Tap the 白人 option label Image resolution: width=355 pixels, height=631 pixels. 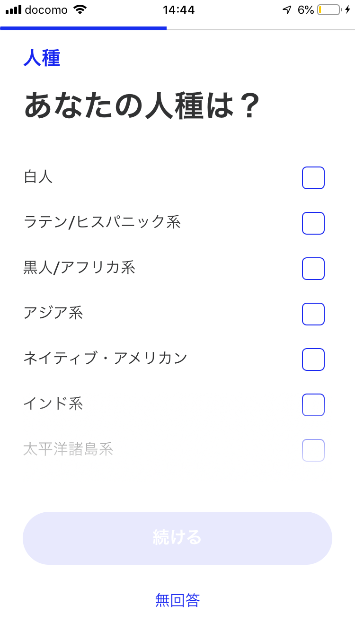pyautogui.click(x=38, y=177)
